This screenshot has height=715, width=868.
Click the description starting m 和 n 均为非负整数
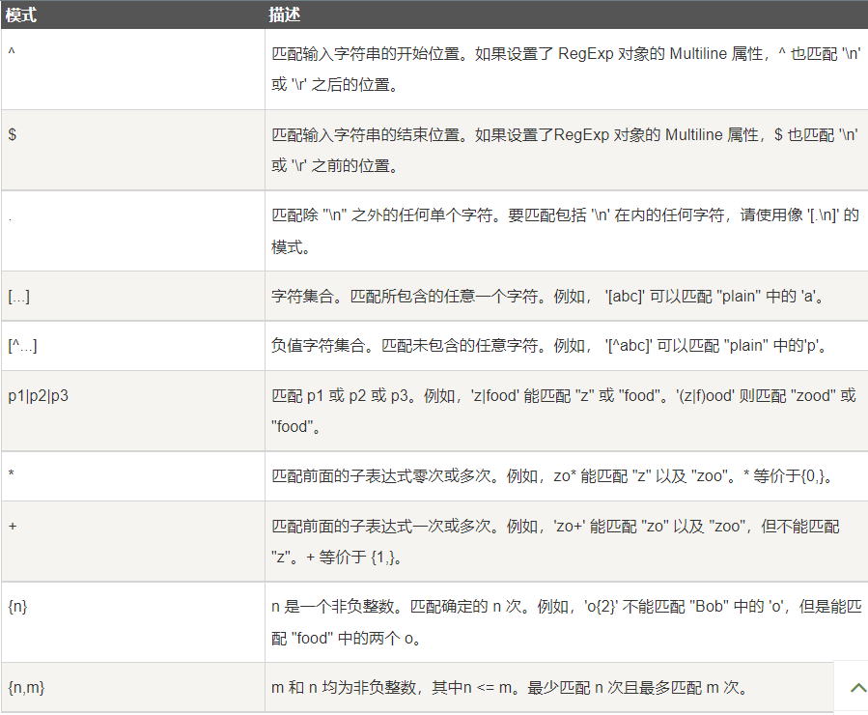549,687
